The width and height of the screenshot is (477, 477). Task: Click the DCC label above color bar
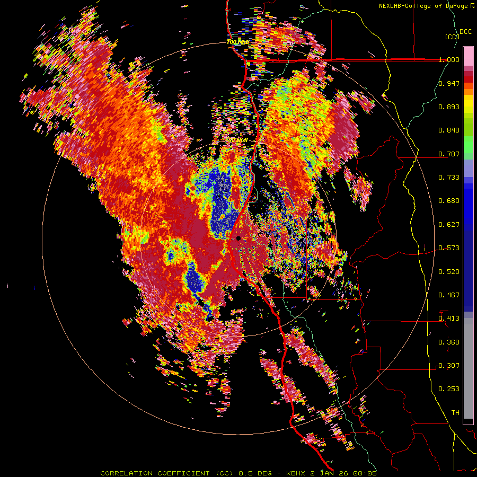click(465, 32)
